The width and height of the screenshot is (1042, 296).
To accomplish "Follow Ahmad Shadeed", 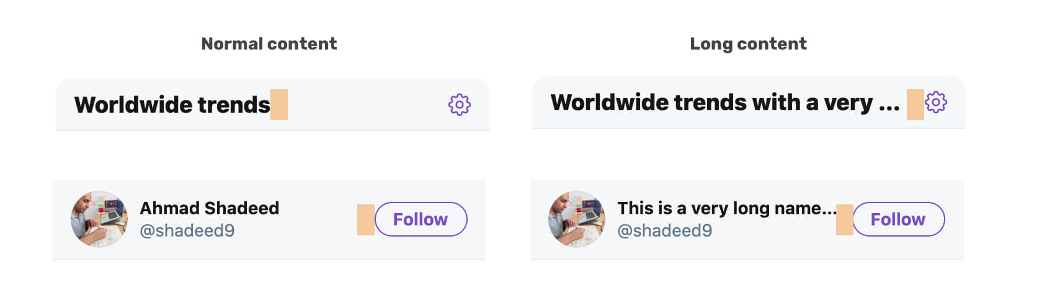I will pos(421,219).
